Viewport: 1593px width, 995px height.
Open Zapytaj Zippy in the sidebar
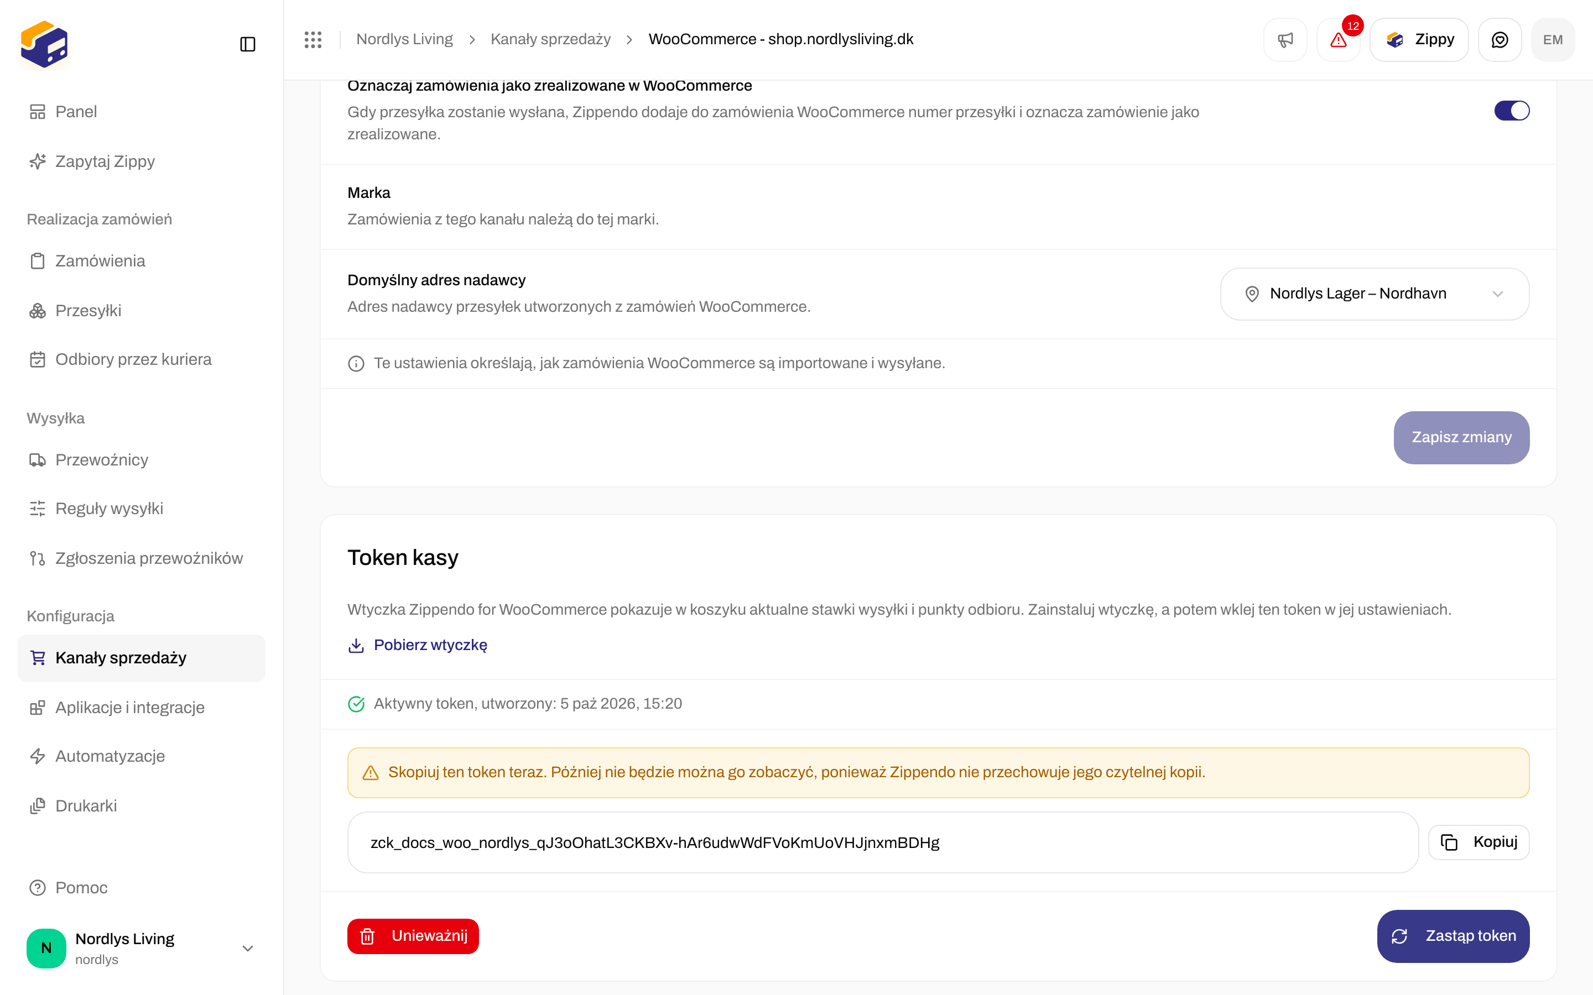[x=141, y=161]
